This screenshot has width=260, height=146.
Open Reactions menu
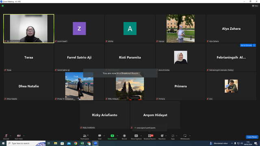(x=162, y=137)
